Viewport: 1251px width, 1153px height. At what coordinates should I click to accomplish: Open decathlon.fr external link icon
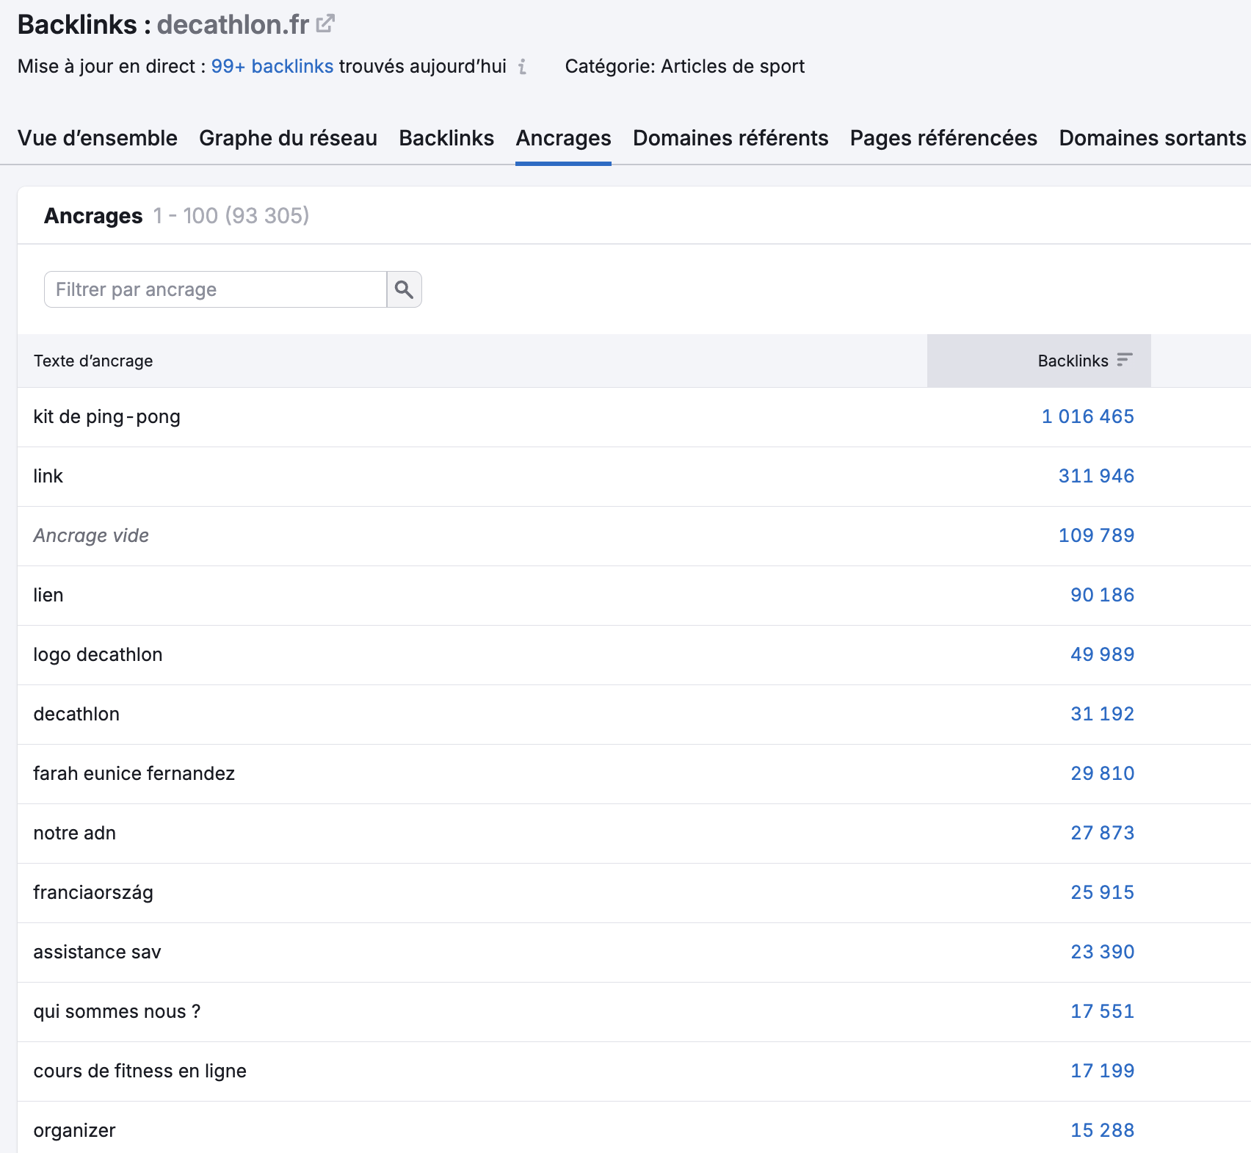(x=325, y=24)
